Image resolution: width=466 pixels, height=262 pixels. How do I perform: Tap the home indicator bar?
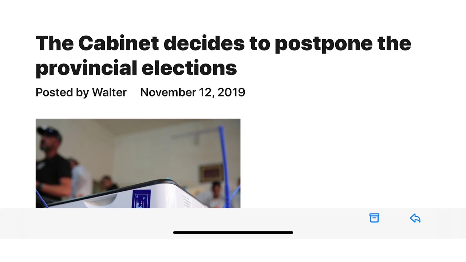(233, 233)
